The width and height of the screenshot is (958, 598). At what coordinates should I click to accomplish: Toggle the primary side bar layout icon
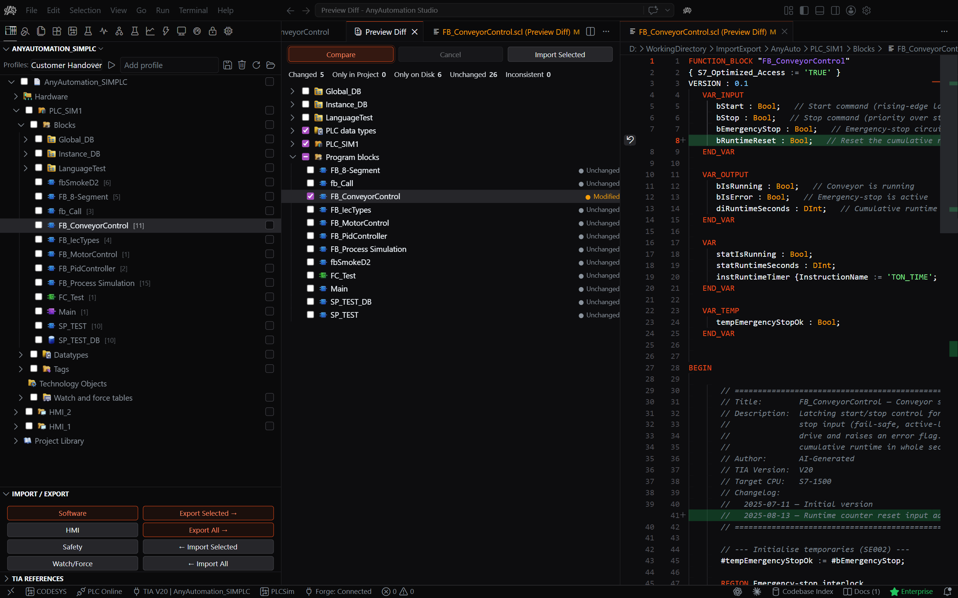click(804, 10)
